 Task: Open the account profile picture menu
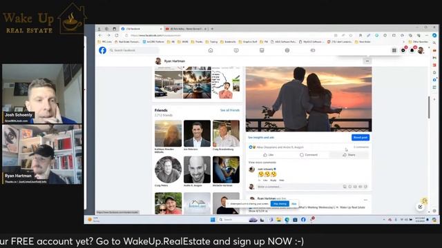421,50
